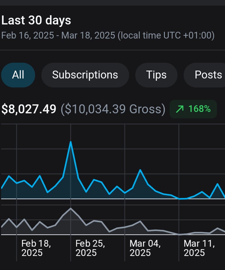This screenshot has width=225, height=270.
Task: Switch to the Subscriptions tab
Action: pos(85,75)
